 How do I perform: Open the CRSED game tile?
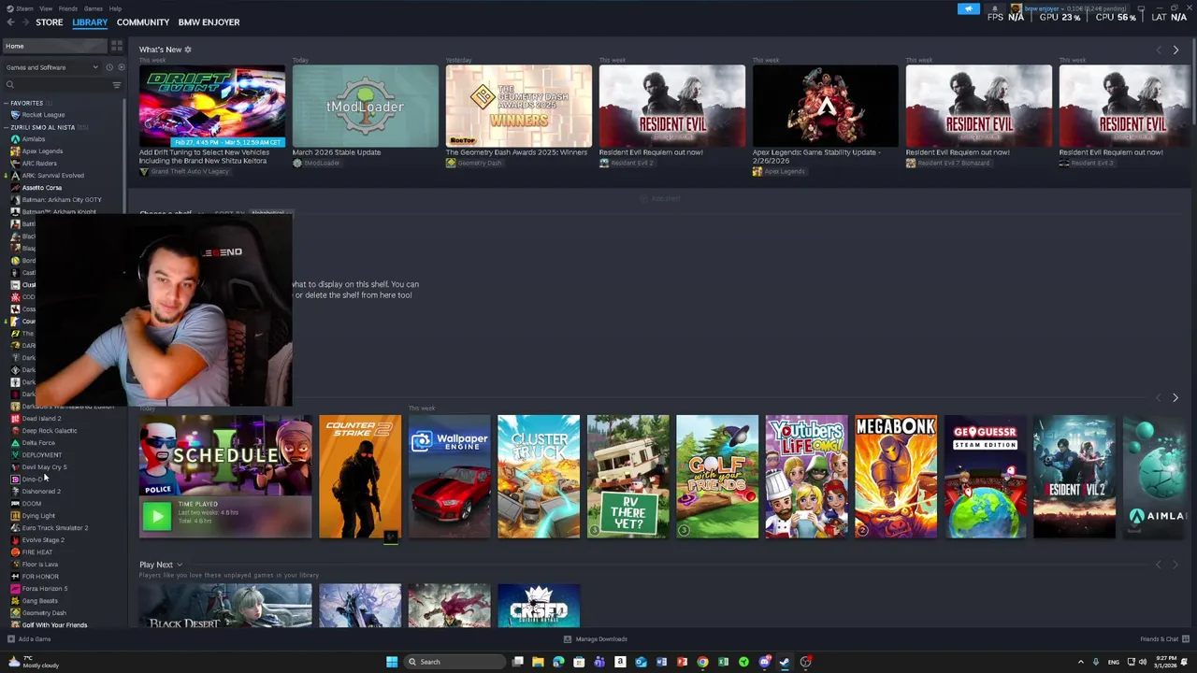pyautogui.click(x=539, y=606)
